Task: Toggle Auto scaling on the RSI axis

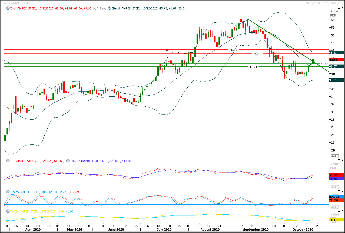Action: tap(334, 187)
